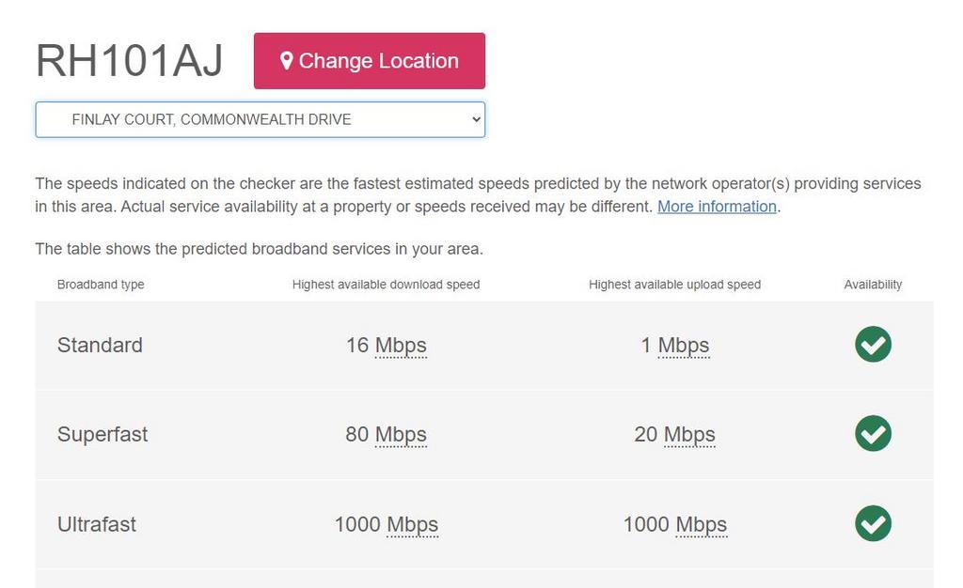Click the Mbps abbreviation beside 16 download

click(401, 346)
